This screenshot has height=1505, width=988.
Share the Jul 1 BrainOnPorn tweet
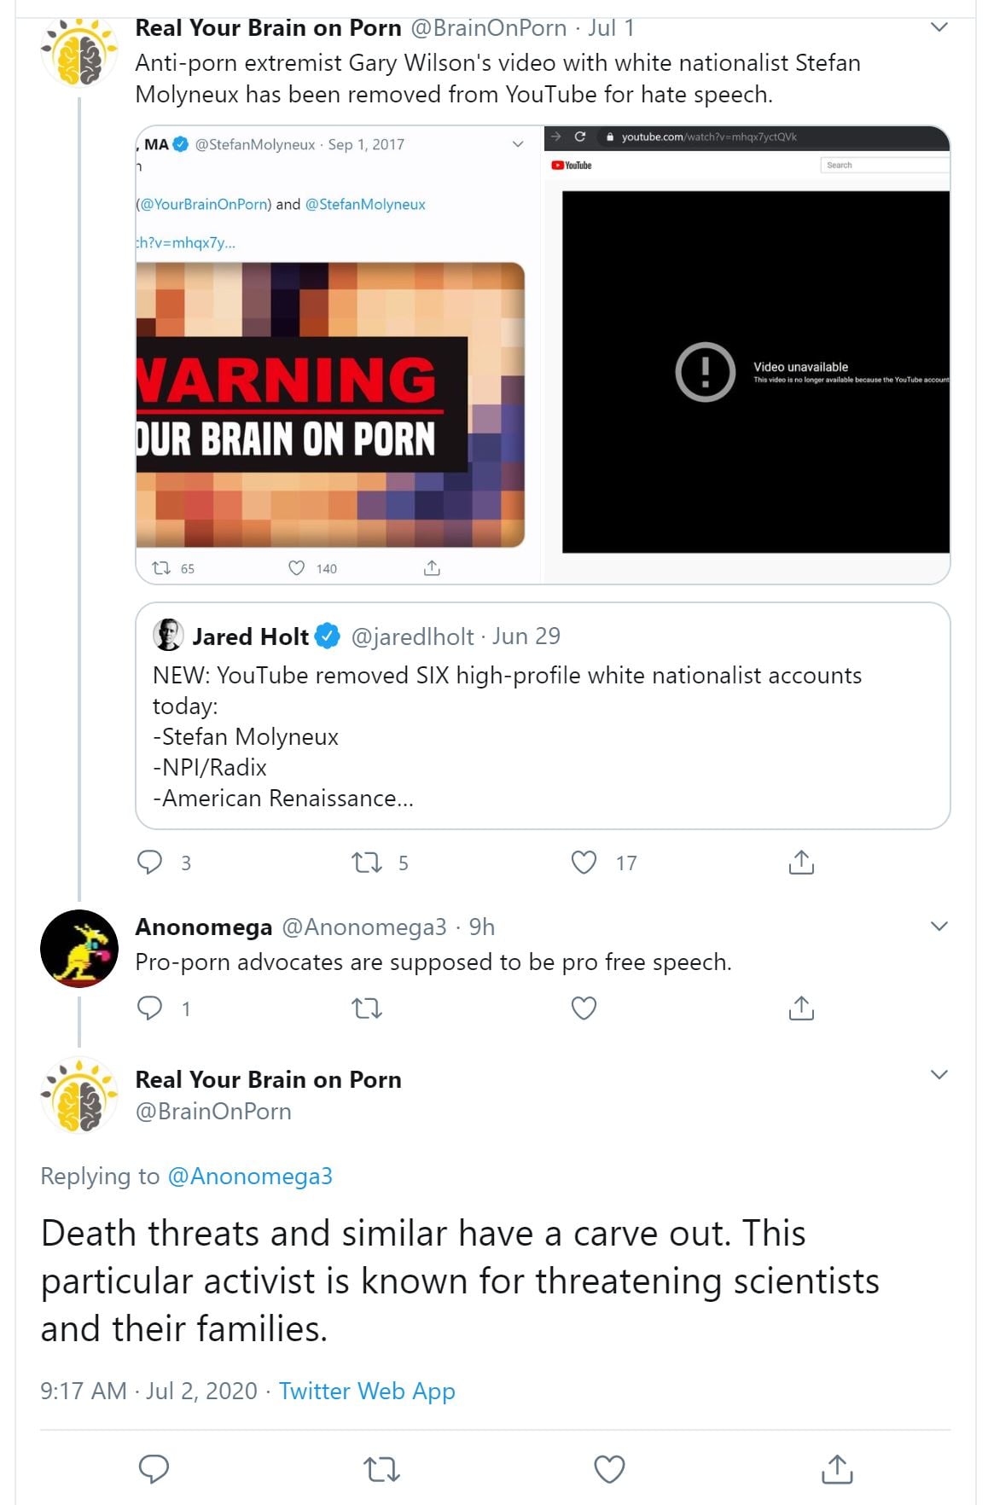[x=801, y=863]
